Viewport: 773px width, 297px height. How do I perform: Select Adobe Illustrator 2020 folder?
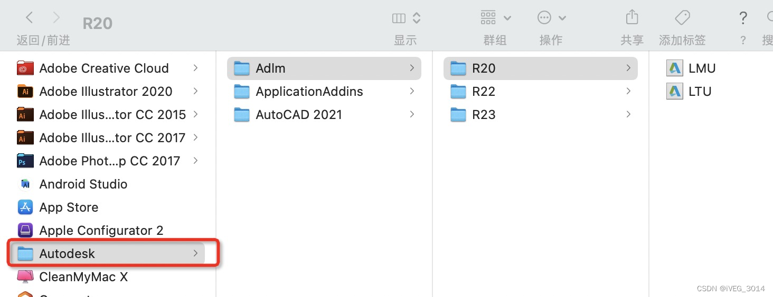(105, 91)
